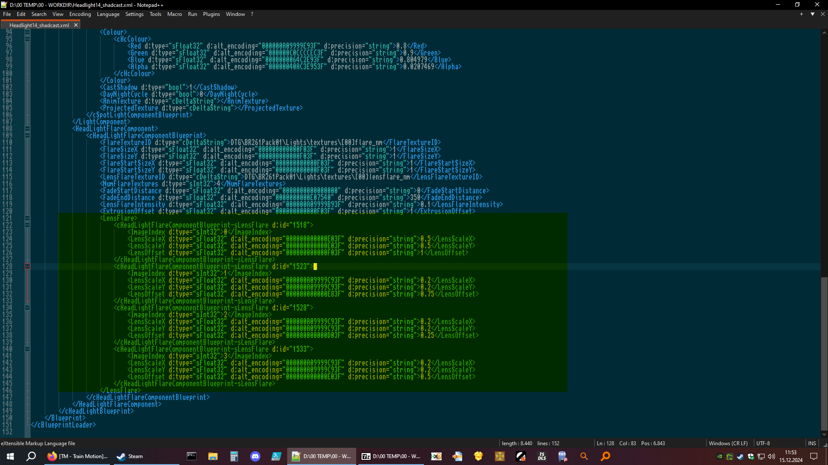Open the document list dropdown arrow

[x=812, y=14]
